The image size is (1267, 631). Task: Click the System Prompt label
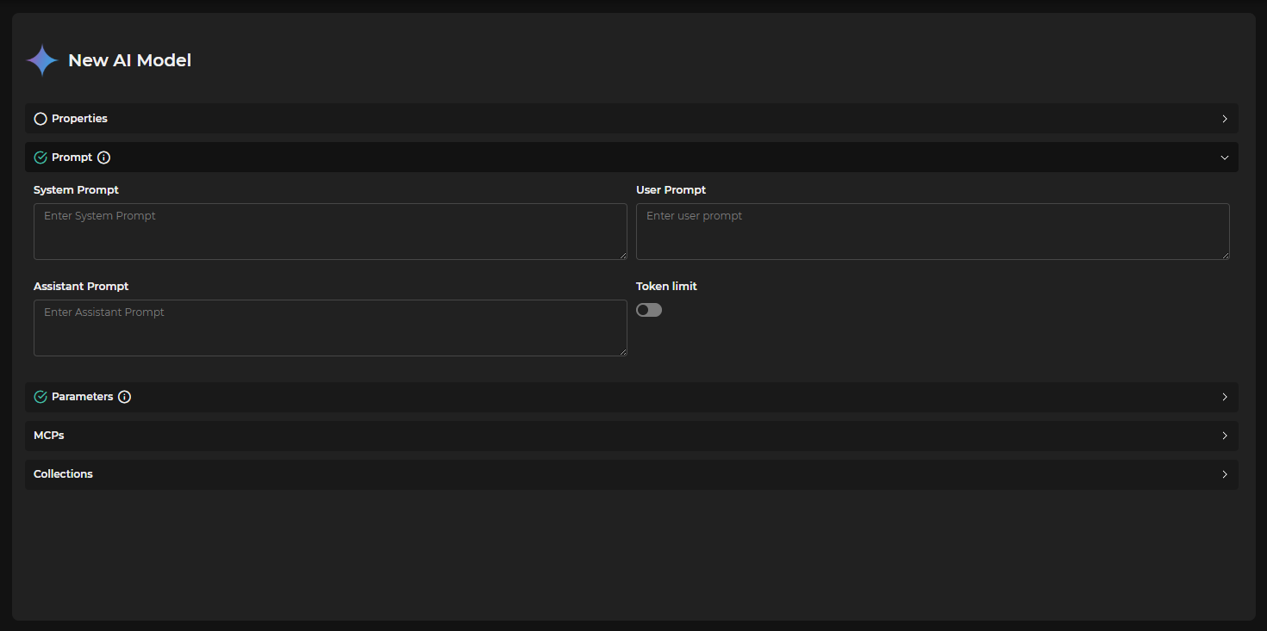(76, 189)
